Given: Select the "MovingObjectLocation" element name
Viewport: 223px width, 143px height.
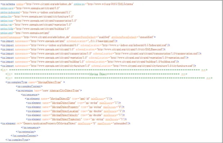Looking at the screenshot, I should (65, 111).
